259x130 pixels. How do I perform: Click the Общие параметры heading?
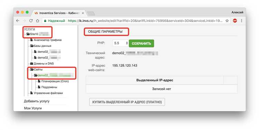pos(105,32)
